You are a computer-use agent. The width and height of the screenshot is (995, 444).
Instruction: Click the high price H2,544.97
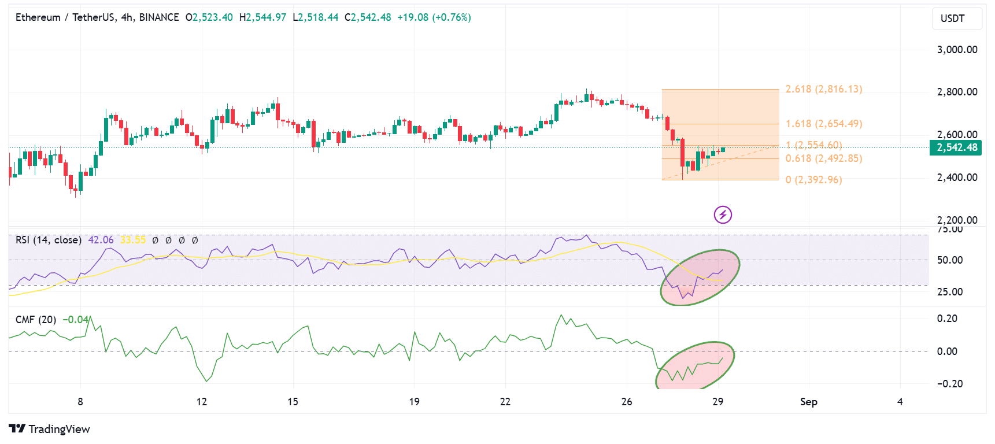(x=262, y=17)
